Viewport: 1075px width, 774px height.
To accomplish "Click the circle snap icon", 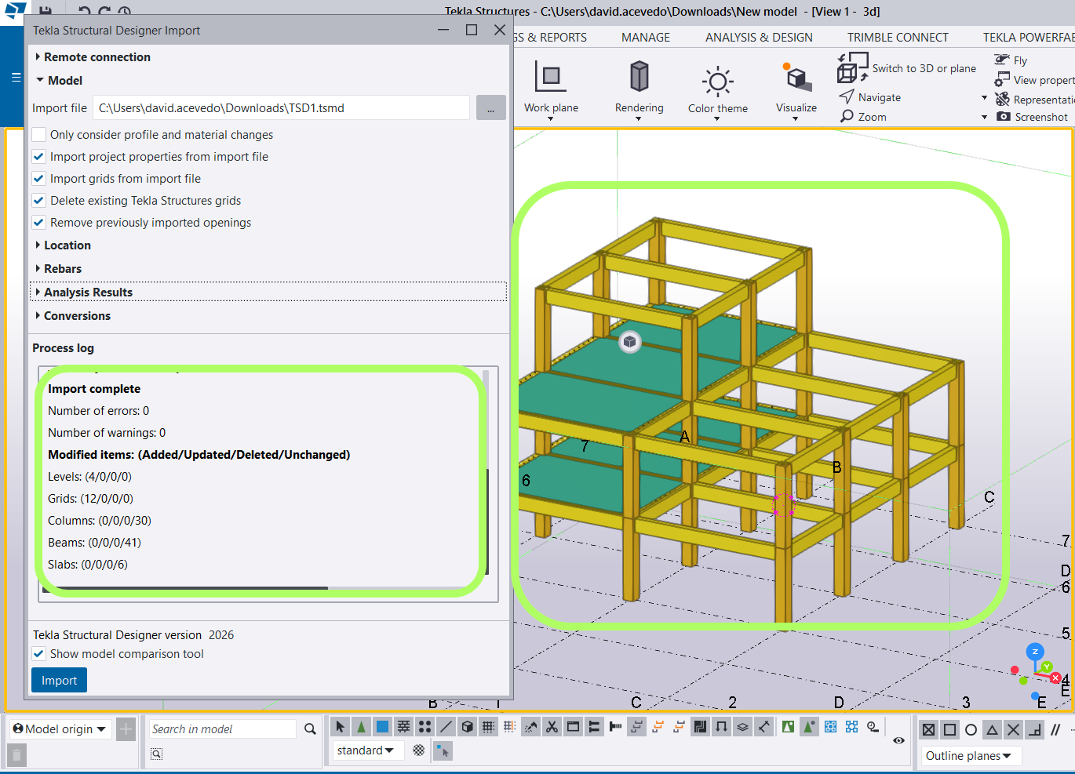I will [971, 730].
